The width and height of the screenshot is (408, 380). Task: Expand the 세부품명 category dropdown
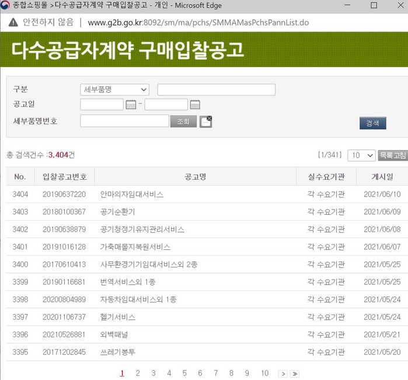point(114,89)
